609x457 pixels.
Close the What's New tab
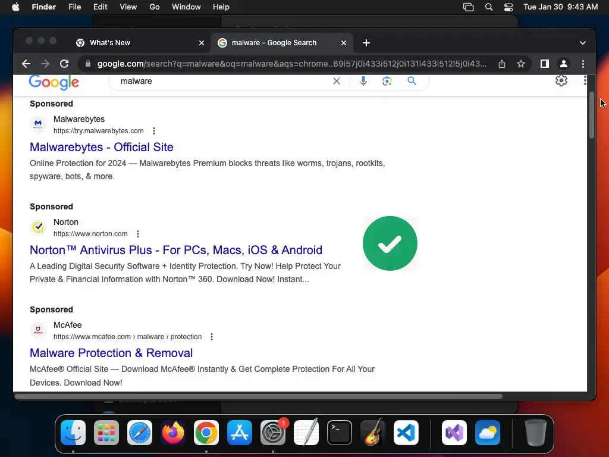202,43
